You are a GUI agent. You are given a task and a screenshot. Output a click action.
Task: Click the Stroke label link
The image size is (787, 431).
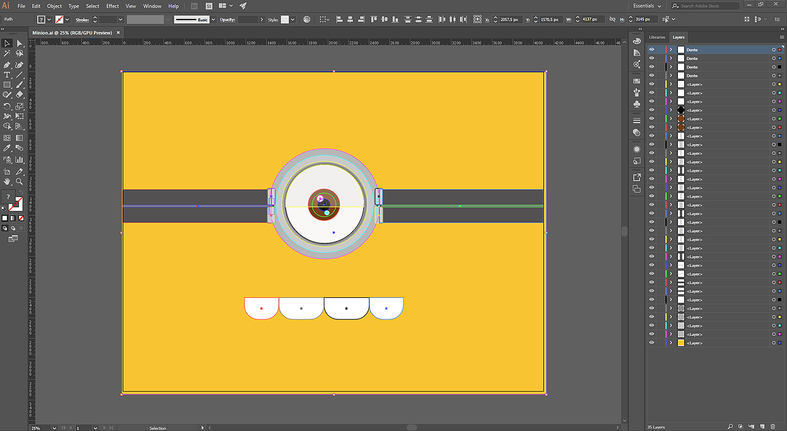pyautogui.click(x=82, y=20)
